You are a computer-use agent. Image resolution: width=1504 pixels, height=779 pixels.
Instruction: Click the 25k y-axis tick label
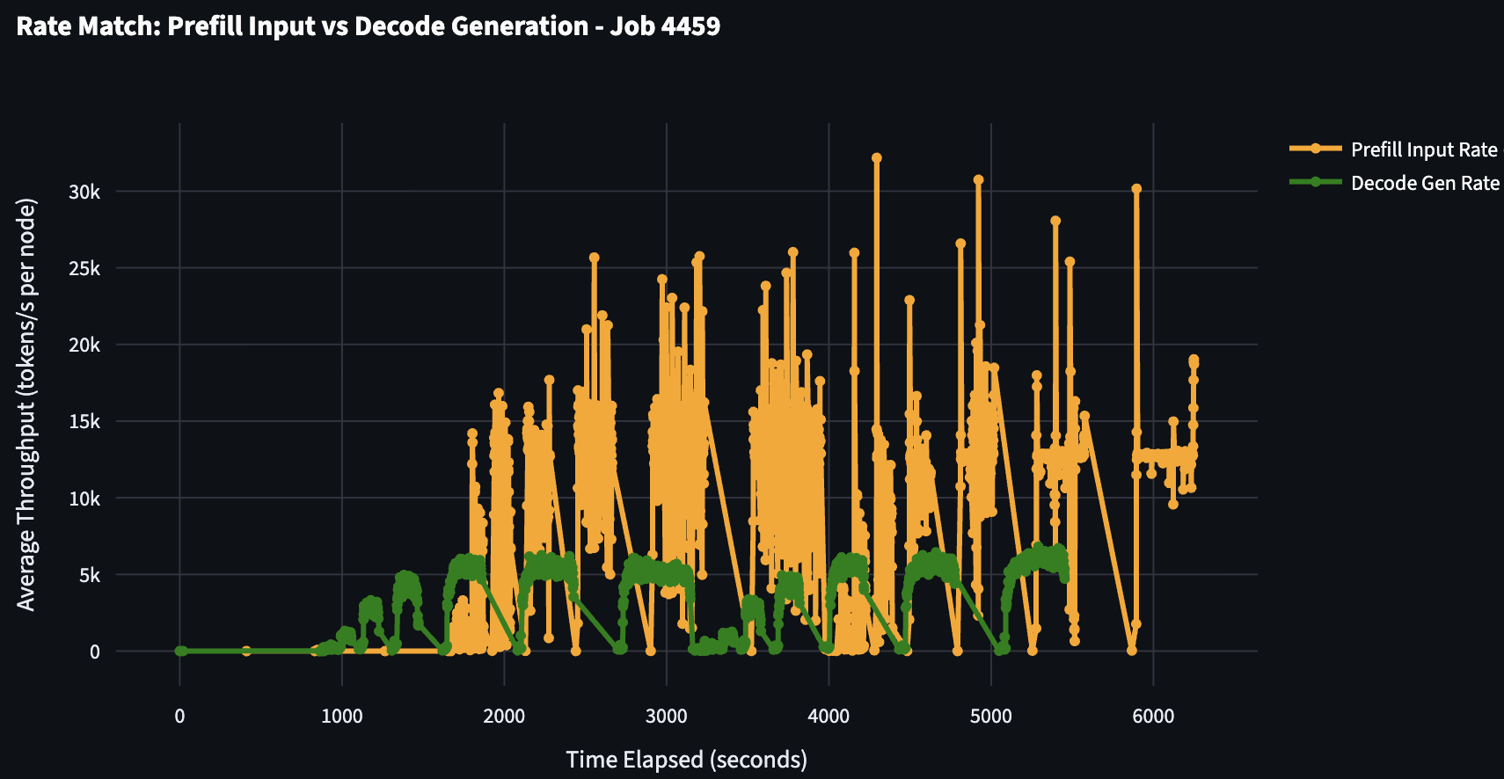tap(85, 268)
